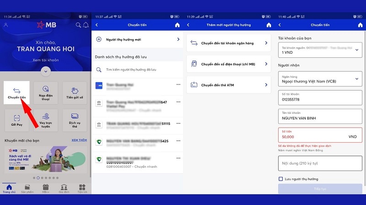The image size is (366, 205).
Task: Check the Lưu người thụ hưởng box
Action: 281,179
